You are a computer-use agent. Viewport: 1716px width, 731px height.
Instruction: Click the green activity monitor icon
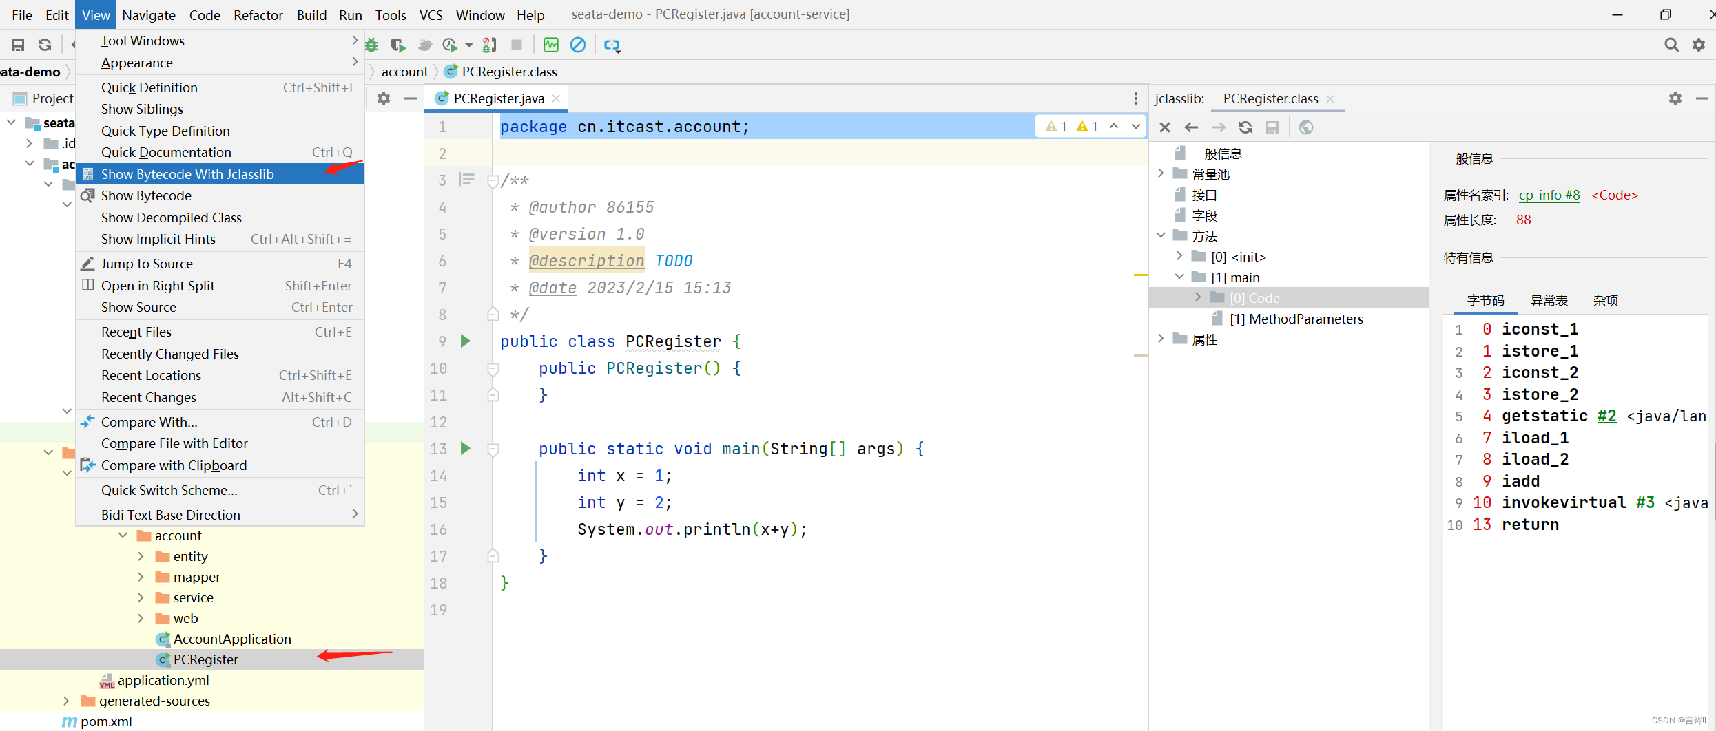click(551, 45)
